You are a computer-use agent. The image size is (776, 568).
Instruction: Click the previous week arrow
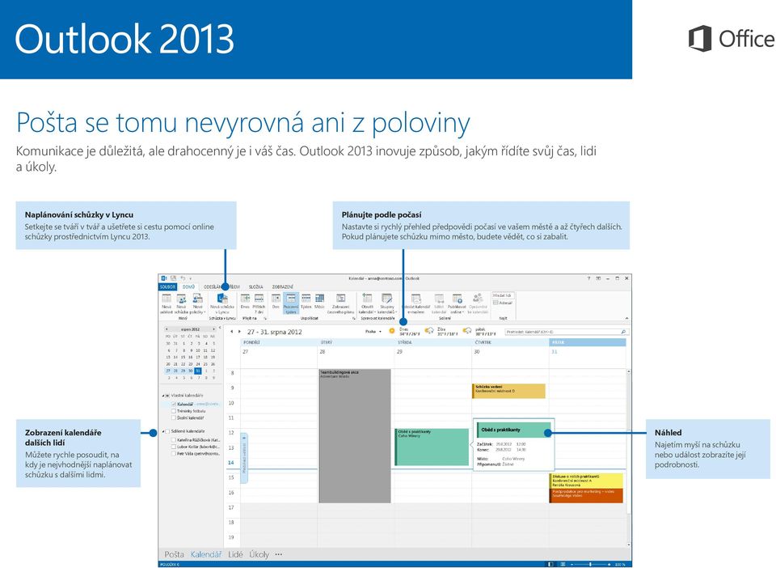232,331
